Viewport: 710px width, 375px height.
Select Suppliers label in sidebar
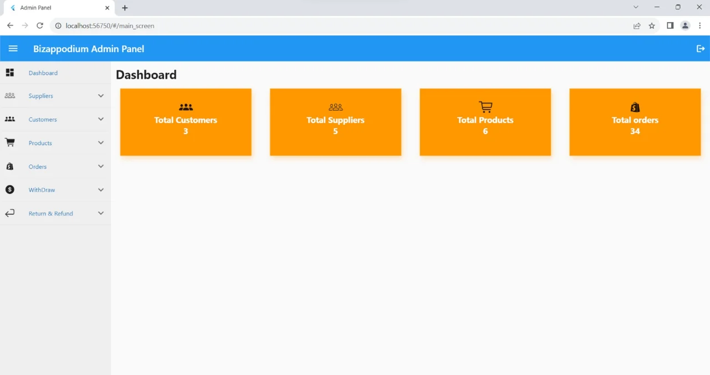[x=41, y=96]
